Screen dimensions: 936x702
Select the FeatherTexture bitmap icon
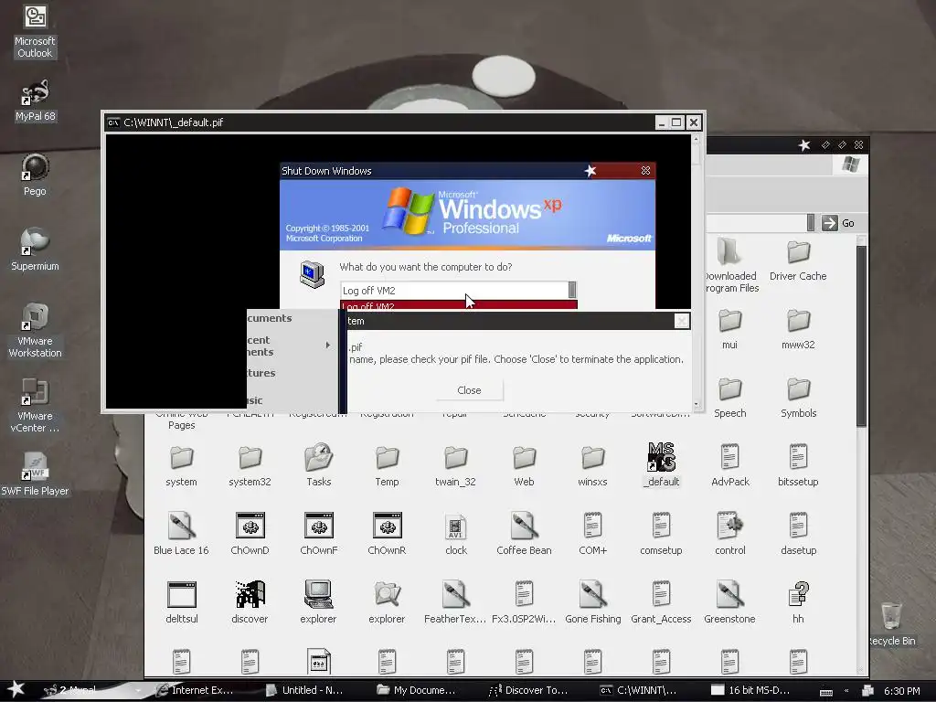pyautogui.click(x=455, y=602)
